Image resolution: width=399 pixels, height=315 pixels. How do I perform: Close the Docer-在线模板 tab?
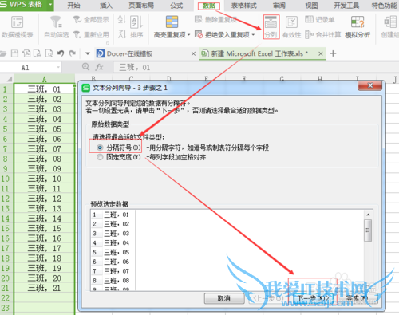click(x=193, y=53)
